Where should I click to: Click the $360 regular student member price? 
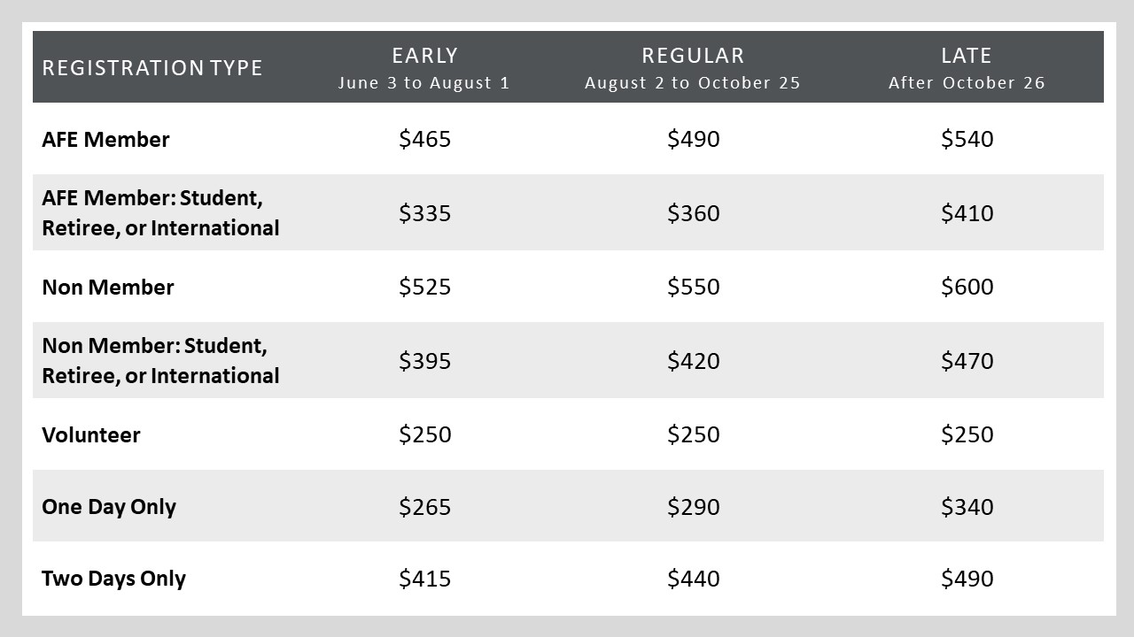[x=694, y=213]
